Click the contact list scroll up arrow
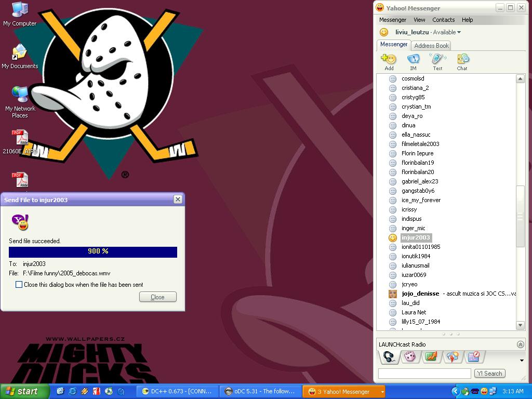This screenshot has height=399, width=532. point(520,79)
